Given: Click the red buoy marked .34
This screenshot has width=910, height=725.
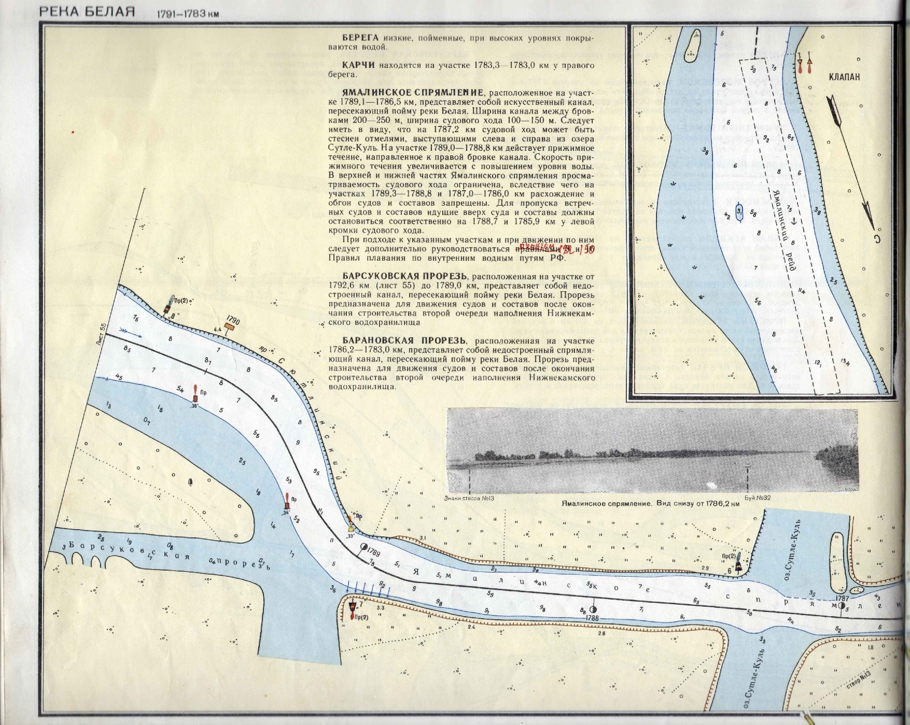Looking at the screenshot, I should tap(286, 502).
